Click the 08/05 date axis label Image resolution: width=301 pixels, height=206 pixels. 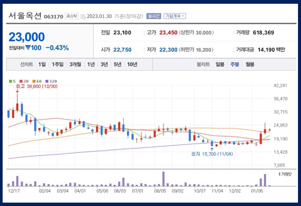(160, 191)
